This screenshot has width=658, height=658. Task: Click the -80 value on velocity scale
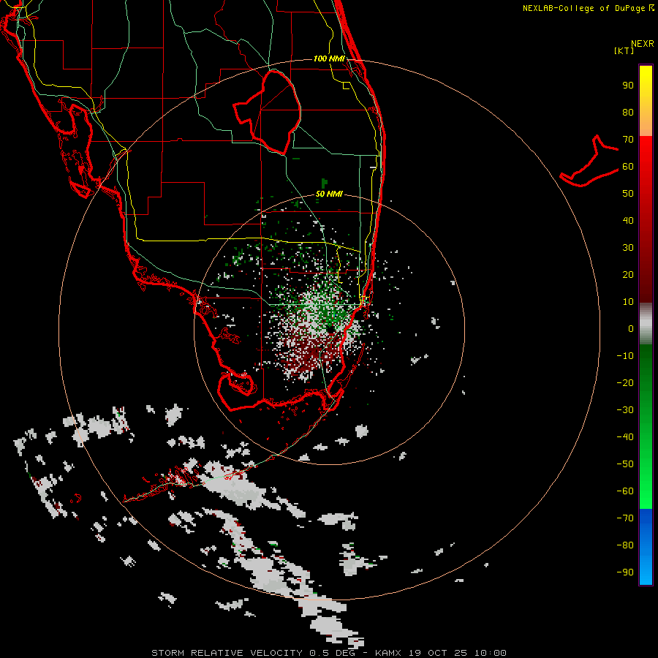tap(625, 545)
